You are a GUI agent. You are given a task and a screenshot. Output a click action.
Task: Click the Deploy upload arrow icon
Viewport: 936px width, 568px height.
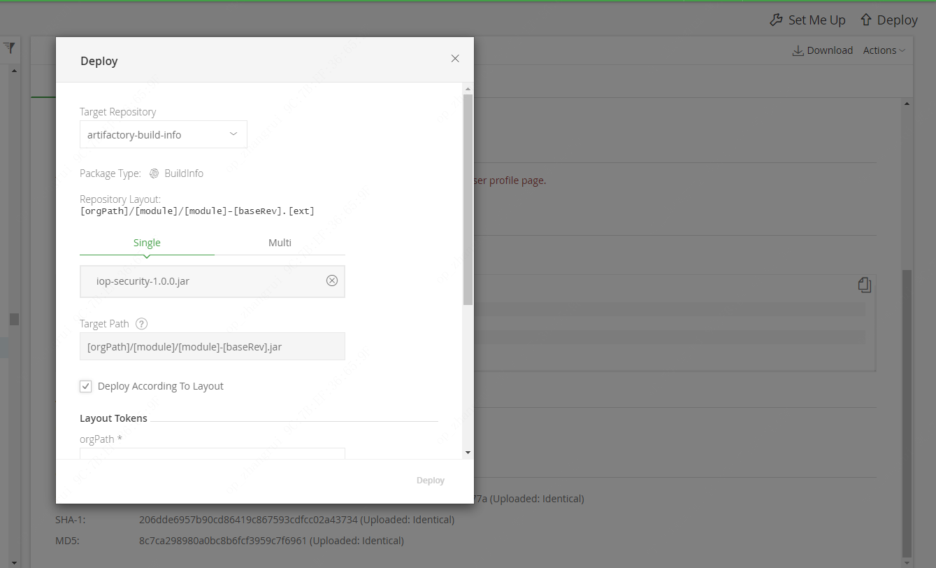coord(866,20)
